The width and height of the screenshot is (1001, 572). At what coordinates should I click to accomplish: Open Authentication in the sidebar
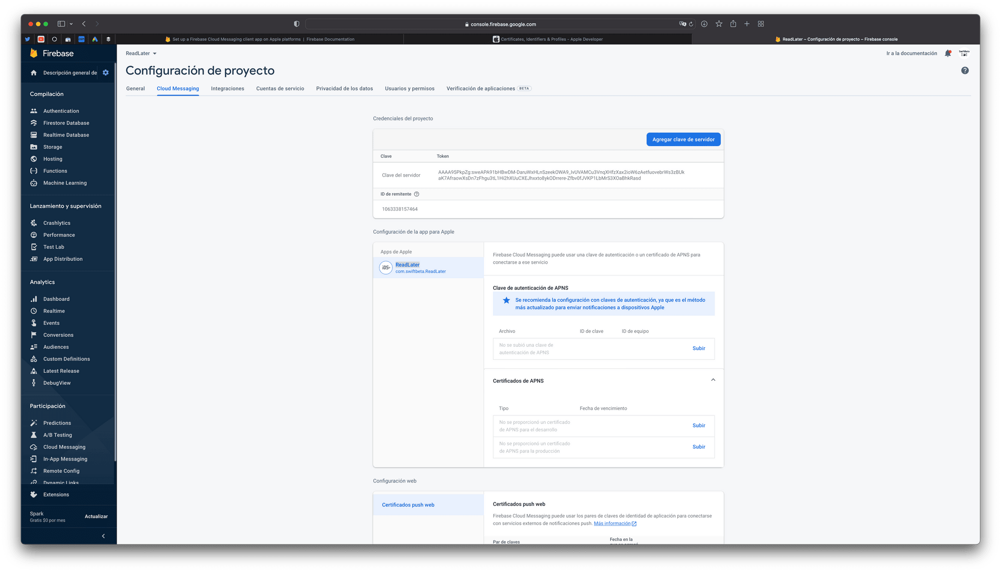[x=61, y=111]
